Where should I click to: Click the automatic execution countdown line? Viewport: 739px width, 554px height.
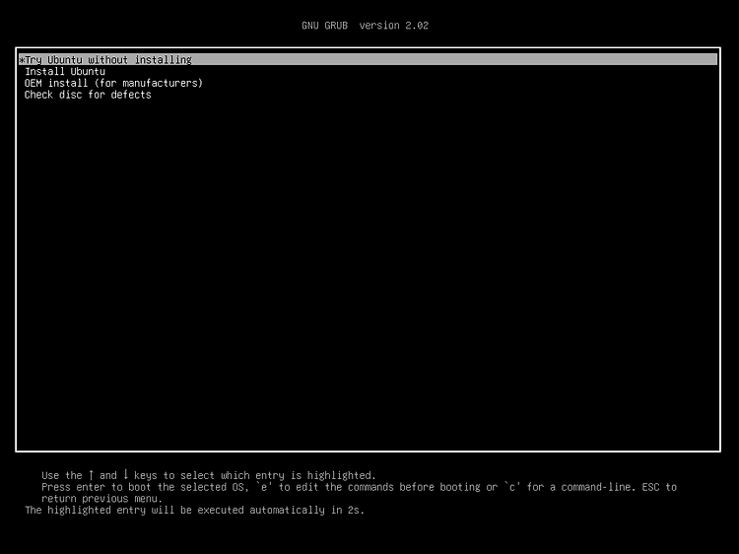click(195, 511)
